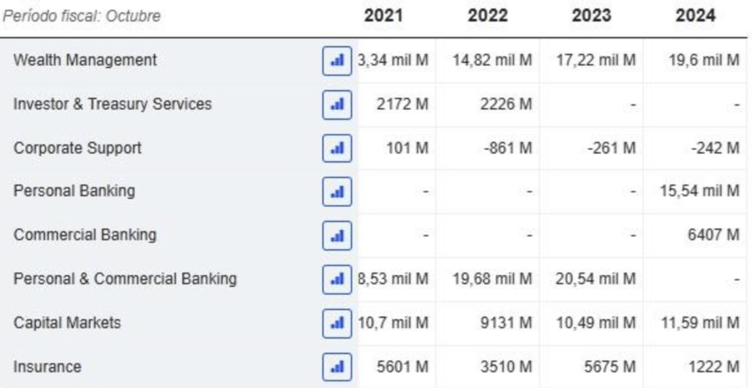Image resolution: width=752 pixels, height=388 pixels.
Task: Click the 2023 column header
Action: click(x=591, y=15)
